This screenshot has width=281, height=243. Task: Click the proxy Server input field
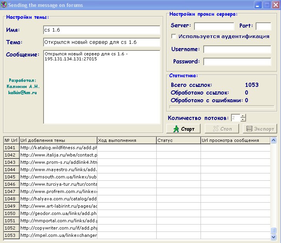pos(214,26)
